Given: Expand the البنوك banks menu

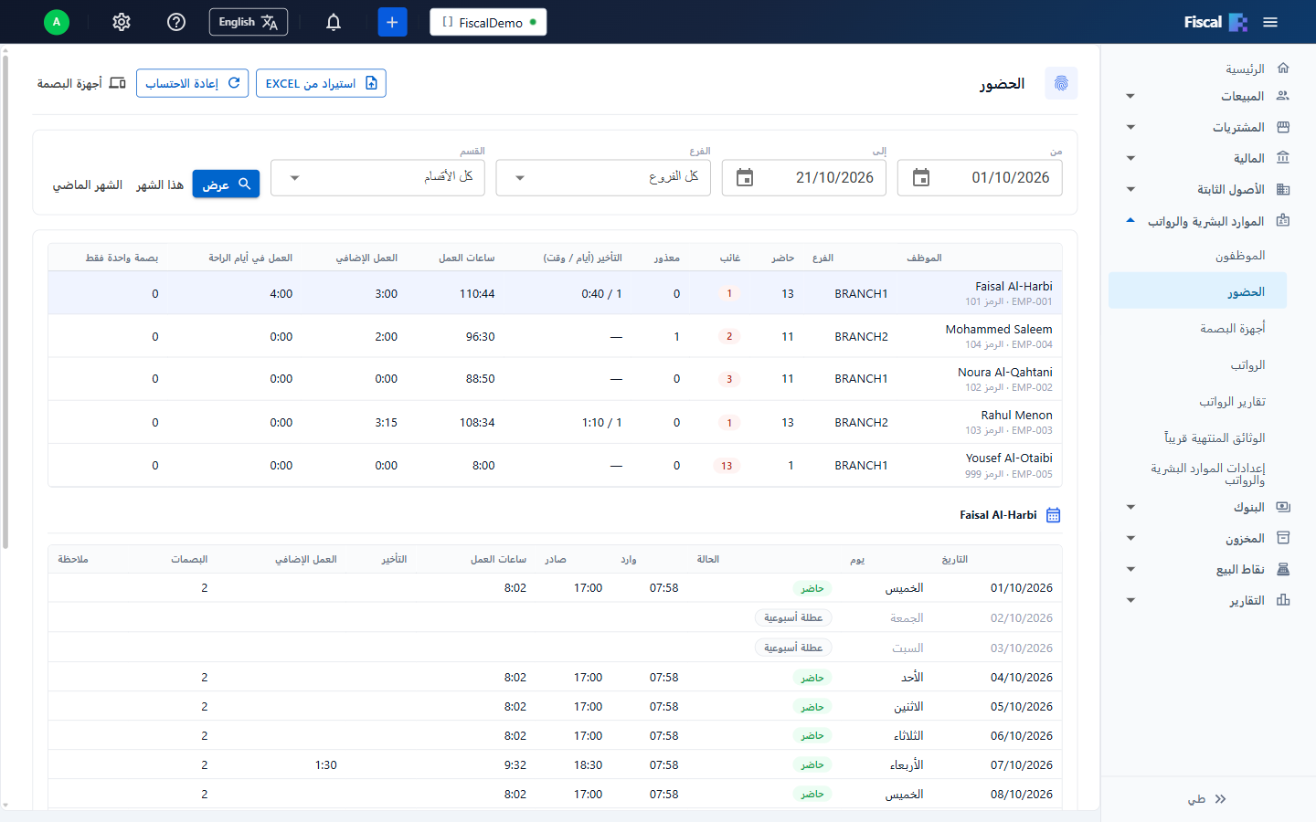Looking at the screenshot, I should (x=1206, y=507).
